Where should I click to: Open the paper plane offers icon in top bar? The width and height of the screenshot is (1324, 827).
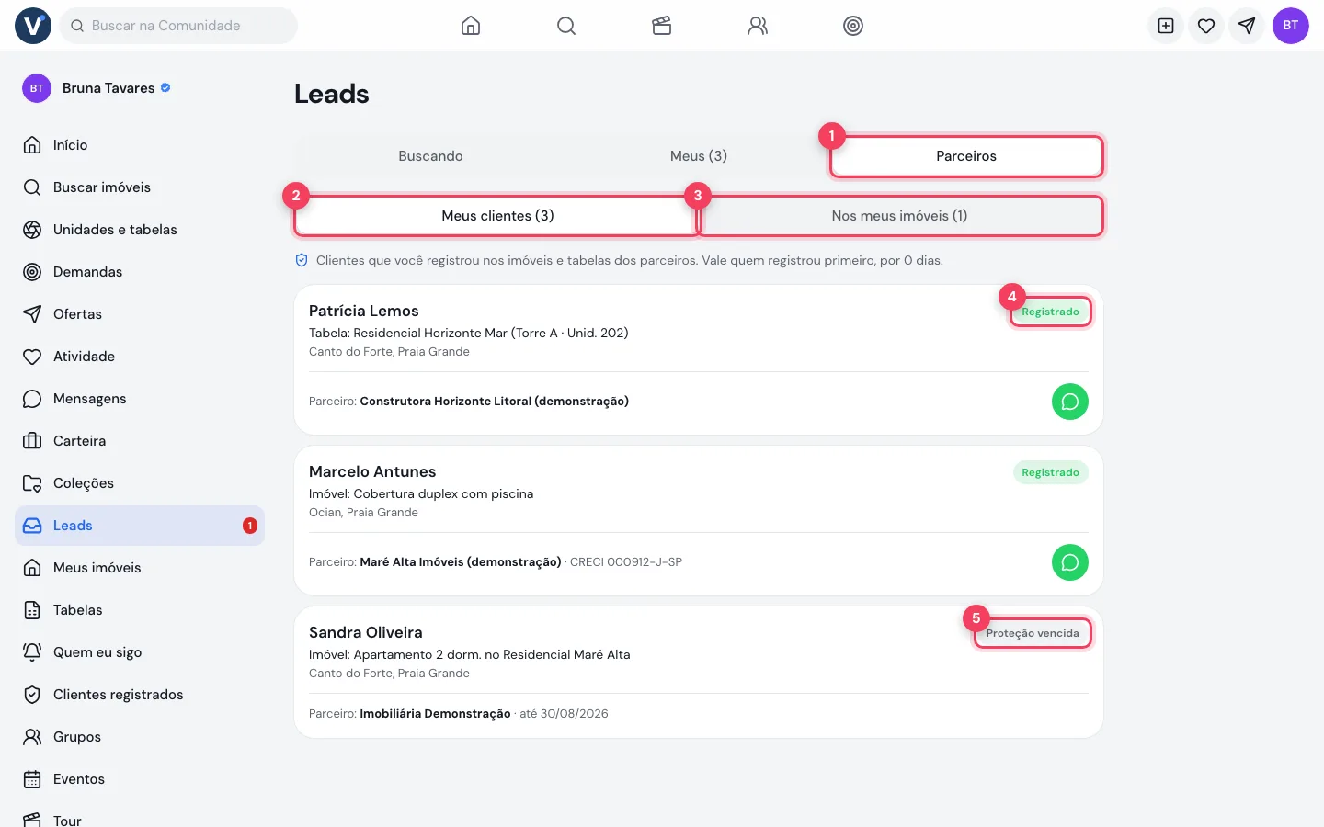point(1247,26)
